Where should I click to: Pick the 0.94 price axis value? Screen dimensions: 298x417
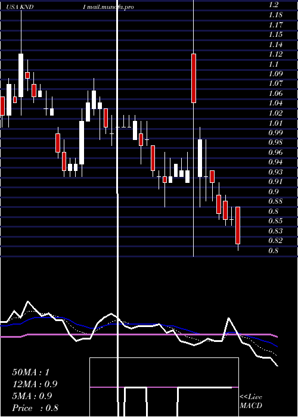pyautogui.click(x=275, y=162)
